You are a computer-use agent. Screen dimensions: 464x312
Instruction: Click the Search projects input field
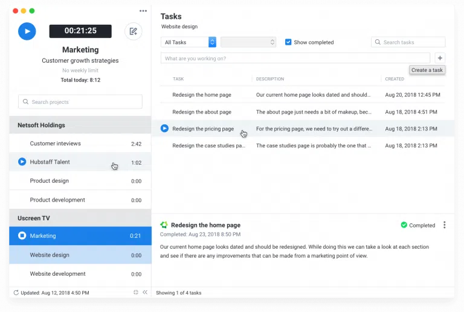[80, 102]
